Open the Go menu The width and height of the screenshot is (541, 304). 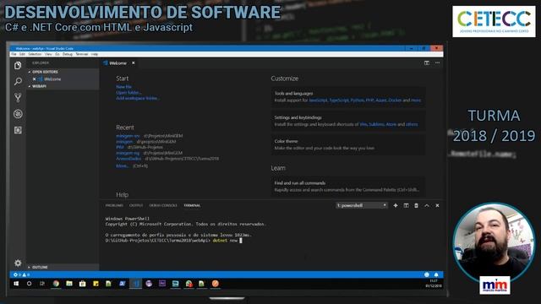pos(57,54)
